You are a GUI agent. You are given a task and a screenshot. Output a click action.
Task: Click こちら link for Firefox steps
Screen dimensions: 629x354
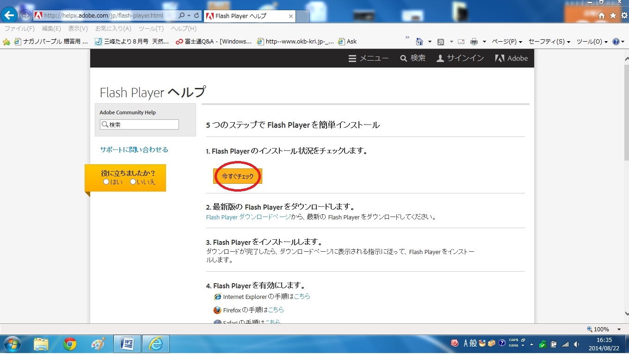276,310
